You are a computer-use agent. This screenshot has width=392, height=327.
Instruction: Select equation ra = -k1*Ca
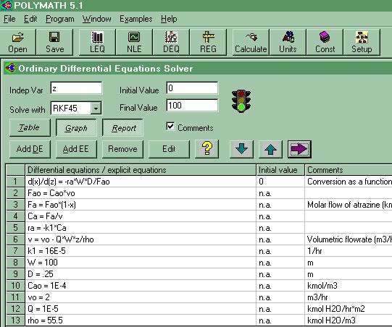point(141,228)
